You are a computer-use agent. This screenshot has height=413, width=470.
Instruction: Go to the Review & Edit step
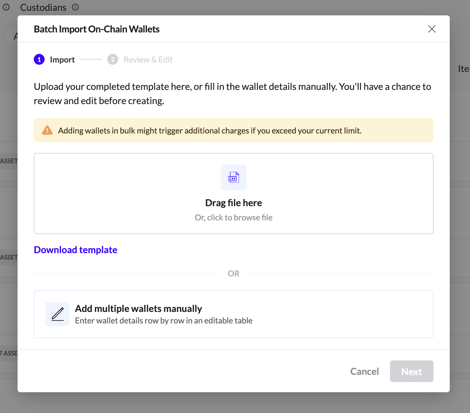tap(148, 60)
